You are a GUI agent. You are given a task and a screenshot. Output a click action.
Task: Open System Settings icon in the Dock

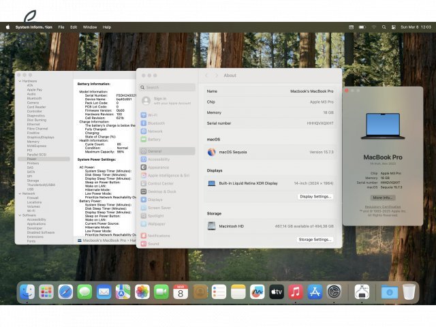click(334, 292)
